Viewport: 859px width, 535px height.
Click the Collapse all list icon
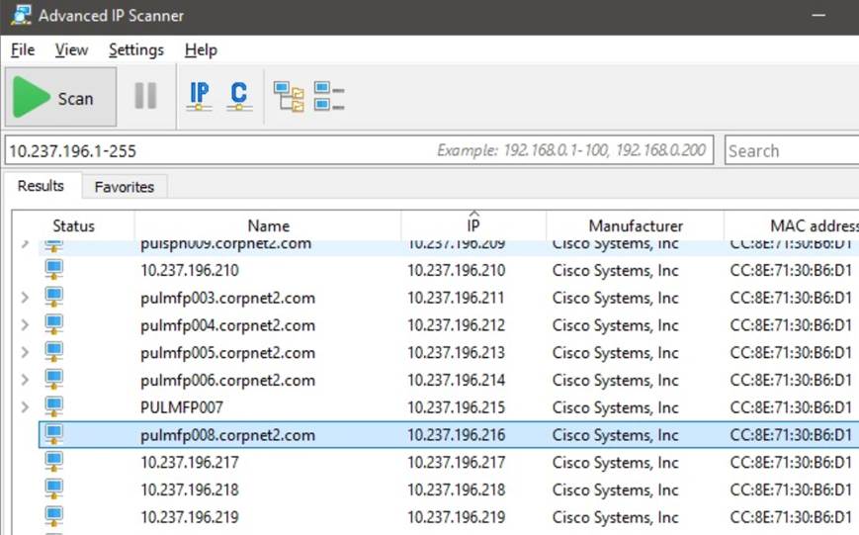coord(329,97)
